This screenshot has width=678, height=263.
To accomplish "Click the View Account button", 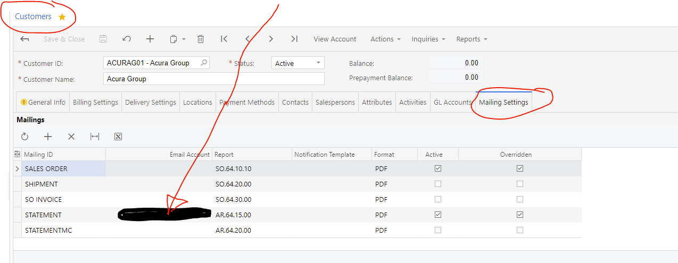I will click(x=335, y=39).
